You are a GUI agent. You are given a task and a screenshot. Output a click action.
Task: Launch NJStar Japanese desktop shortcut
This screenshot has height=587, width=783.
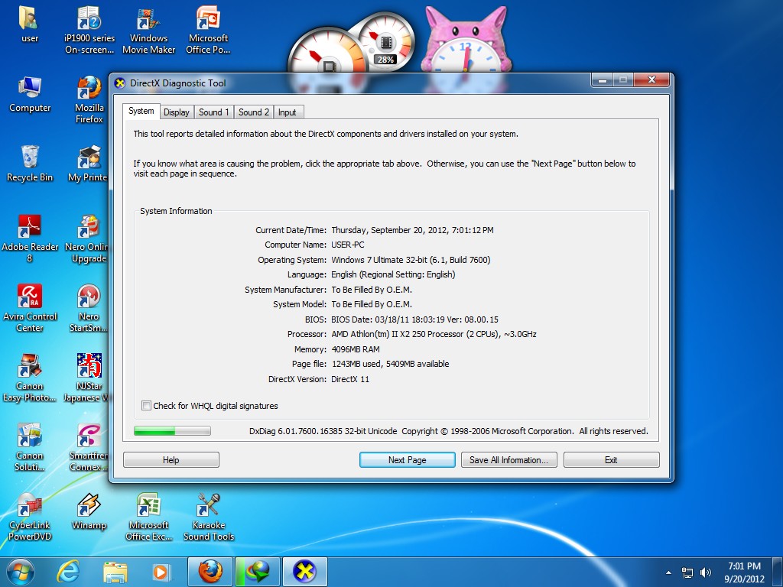[x=86, y=378]
